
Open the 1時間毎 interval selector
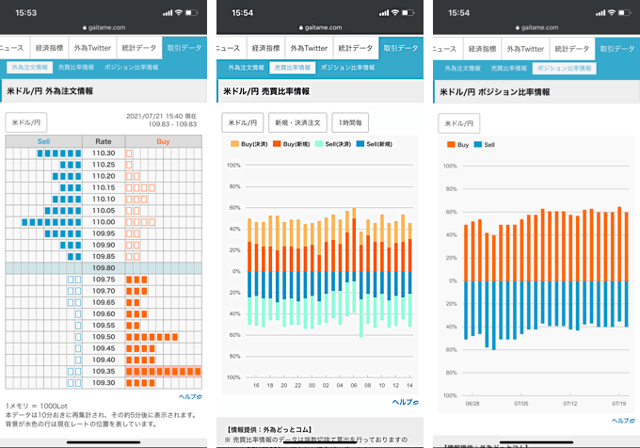350,122
